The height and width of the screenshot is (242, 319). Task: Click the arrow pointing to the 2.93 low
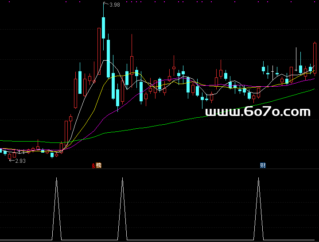(12, 161)
